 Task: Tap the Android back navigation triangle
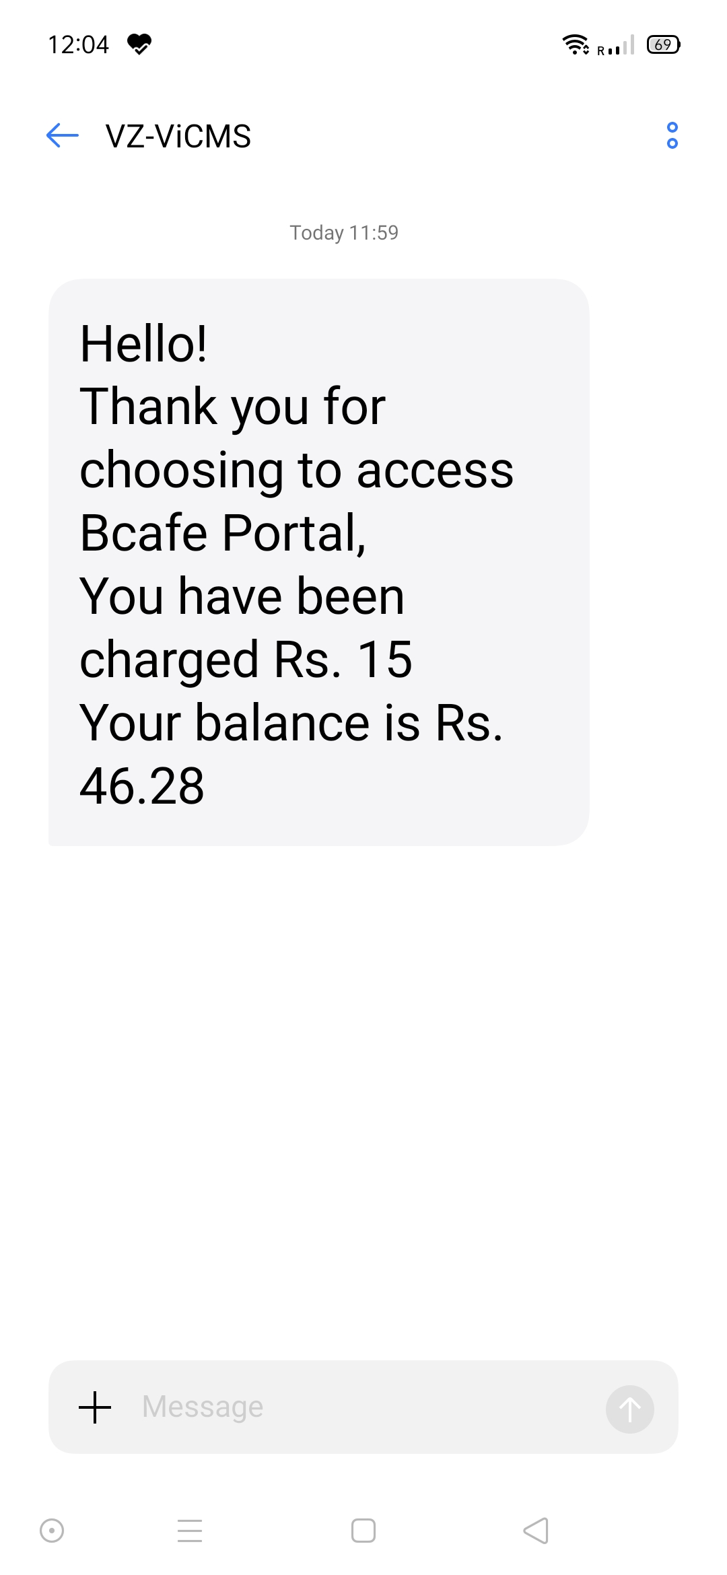pos(536,1531)
